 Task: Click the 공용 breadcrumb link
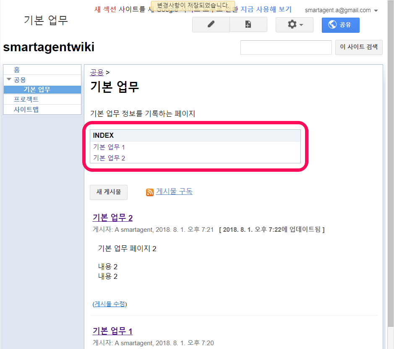pyautogui.click(x=97, y=72)
